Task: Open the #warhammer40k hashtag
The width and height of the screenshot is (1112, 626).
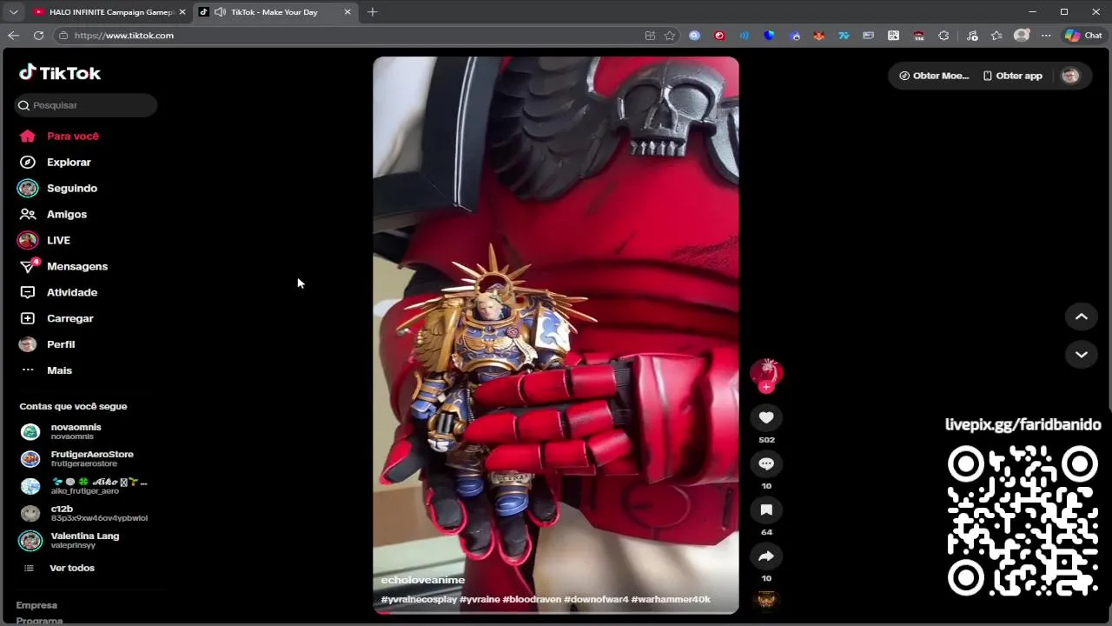Action: pos(671,599)
